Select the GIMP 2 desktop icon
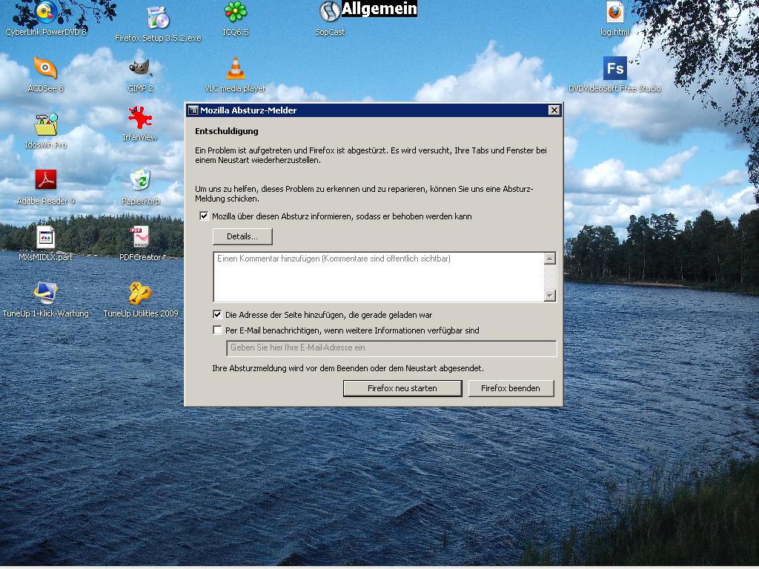 tap(140, 69)
